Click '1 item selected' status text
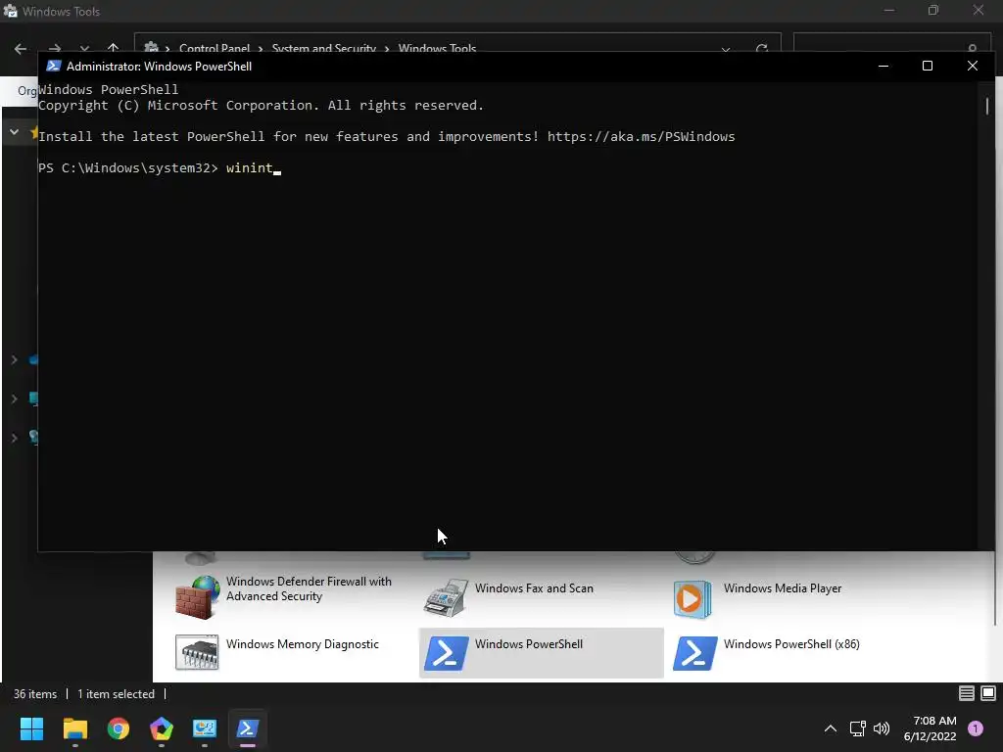Viewport: 1003px width, 752px height. tap(116, 694)
